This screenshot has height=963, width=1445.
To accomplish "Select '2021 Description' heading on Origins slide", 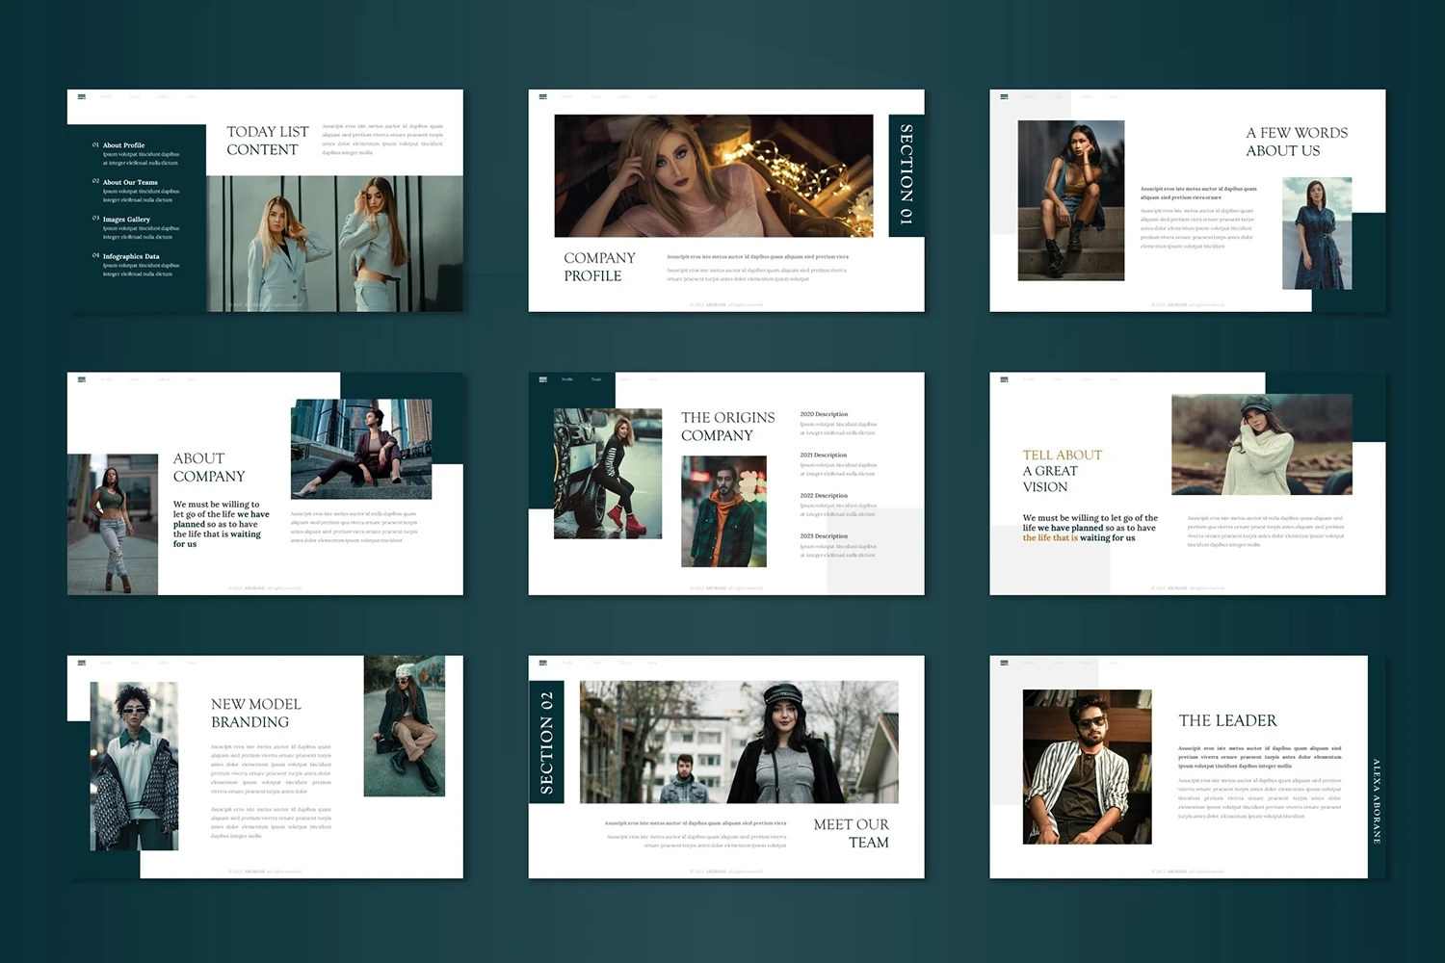I will (823, 455).
